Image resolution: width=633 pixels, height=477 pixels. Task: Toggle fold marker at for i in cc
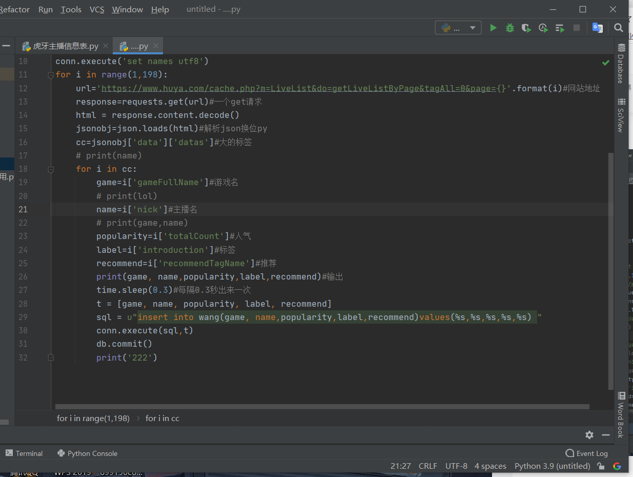pos(50,169)
